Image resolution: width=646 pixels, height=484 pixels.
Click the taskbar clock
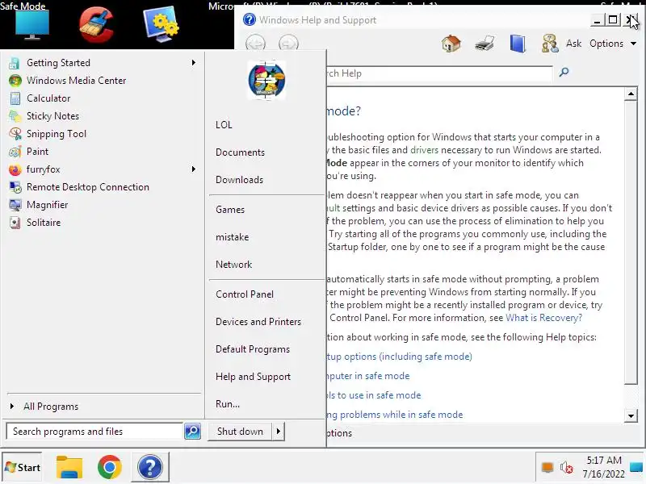click(x=603, y=467)
